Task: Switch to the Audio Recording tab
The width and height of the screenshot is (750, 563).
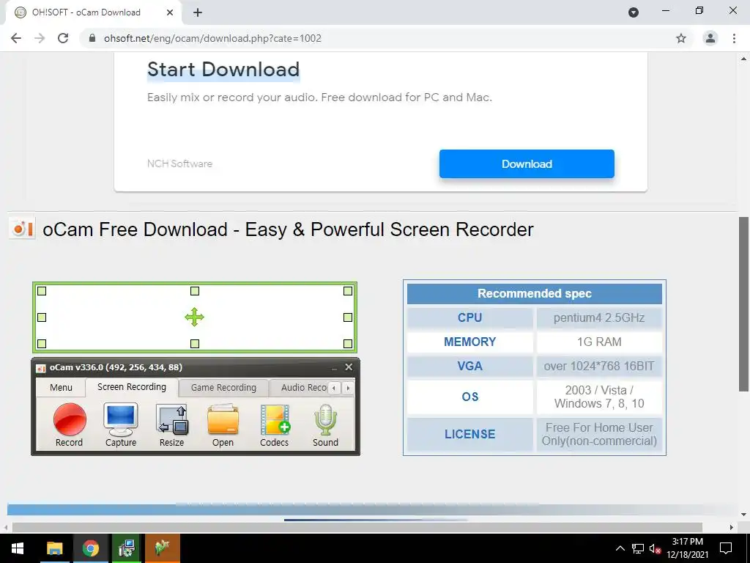Action: point(303,387)
